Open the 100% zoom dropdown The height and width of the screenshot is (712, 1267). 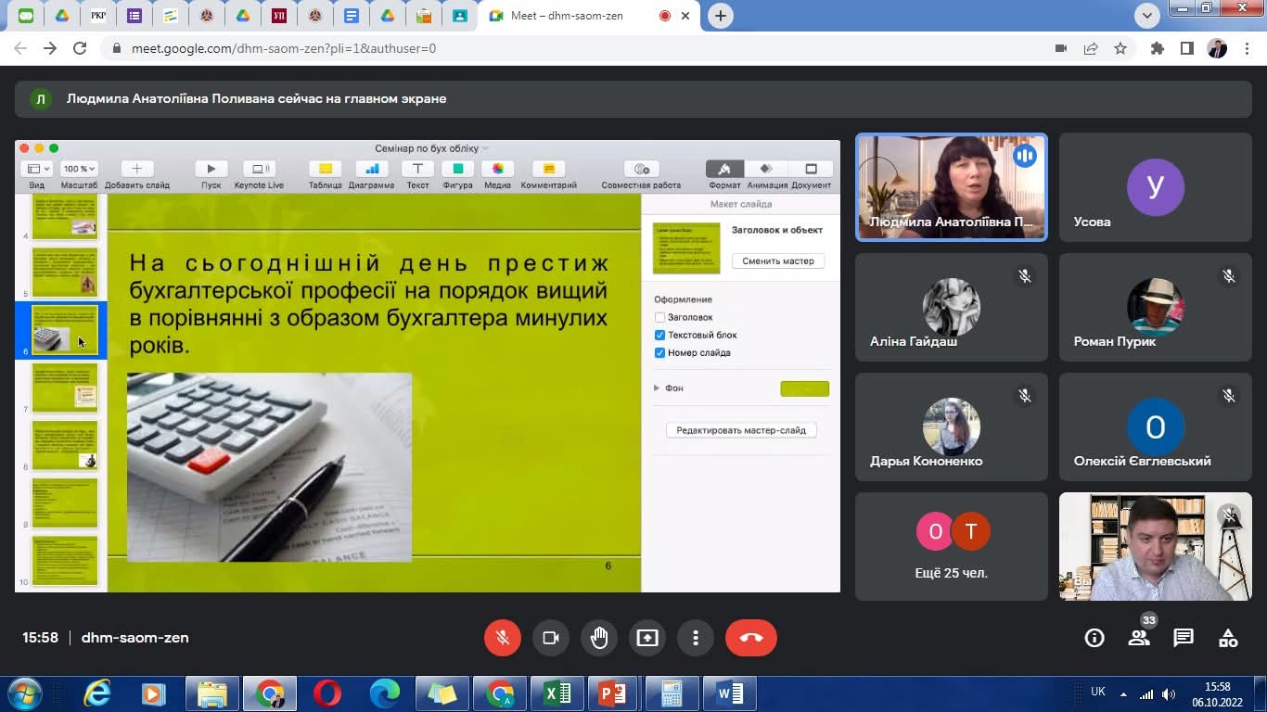pyautogui.click(x=79, y=169)
